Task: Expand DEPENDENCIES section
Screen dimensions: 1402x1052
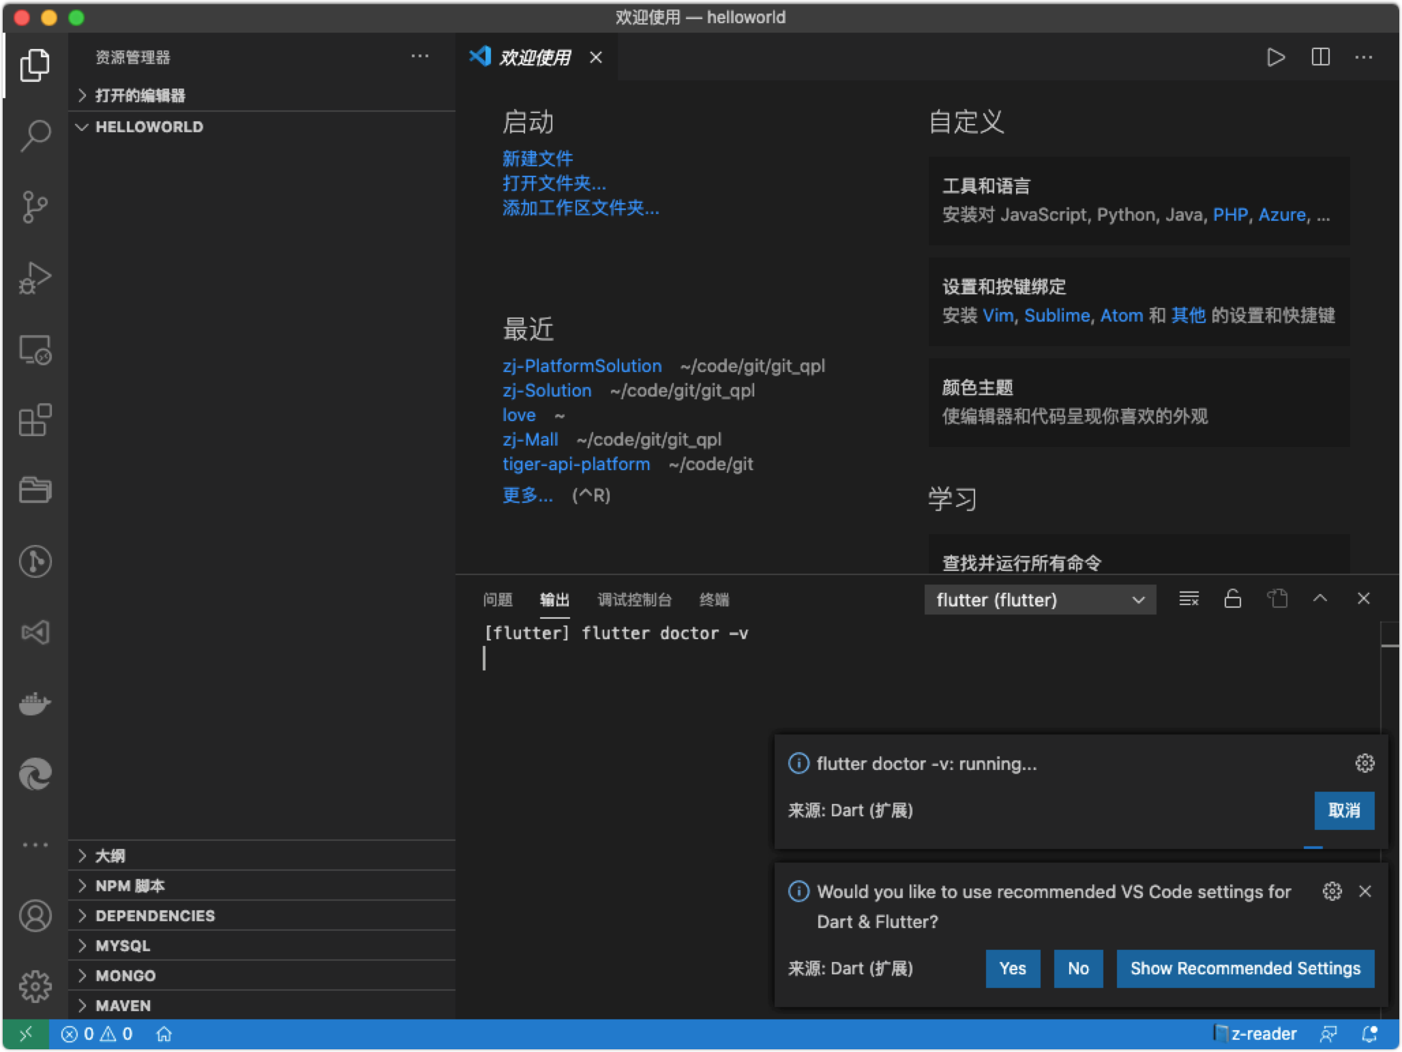Action: [x=262, y=916]
